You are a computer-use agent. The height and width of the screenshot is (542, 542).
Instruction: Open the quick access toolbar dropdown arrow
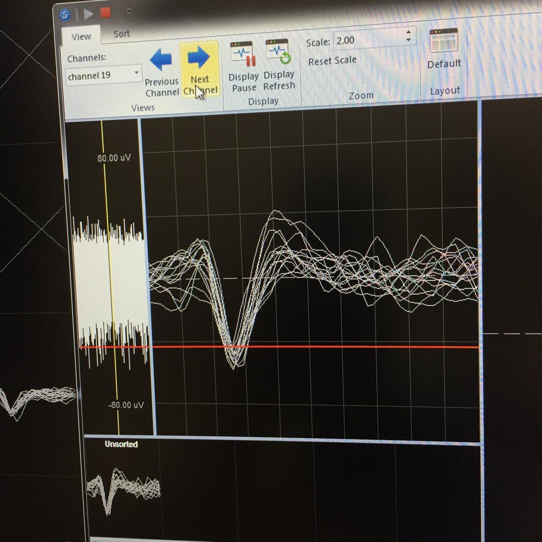pyautogui.click(x=129, y=11)
